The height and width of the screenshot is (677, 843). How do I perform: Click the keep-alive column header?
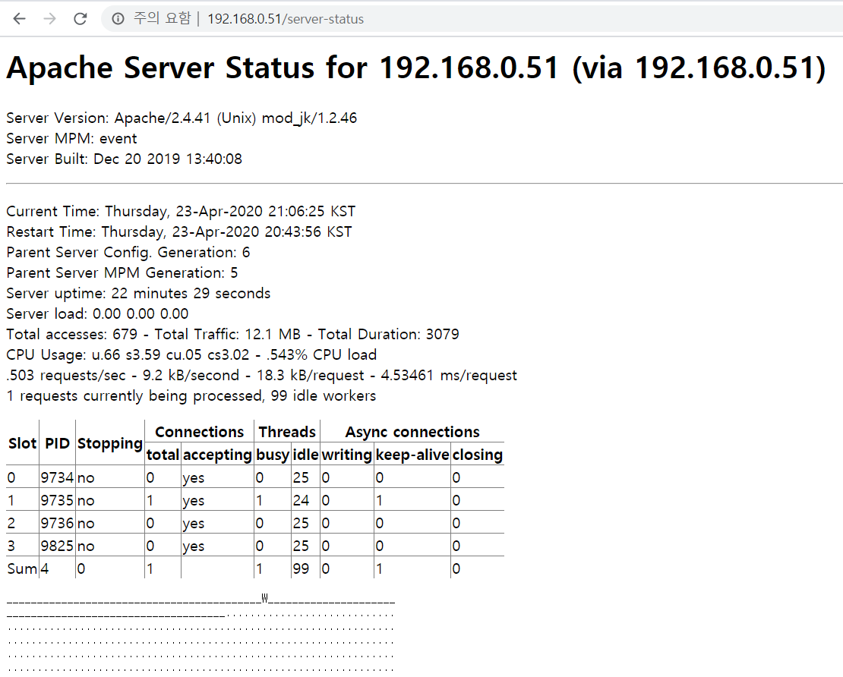pyautogui.click(x=412, y=455)
